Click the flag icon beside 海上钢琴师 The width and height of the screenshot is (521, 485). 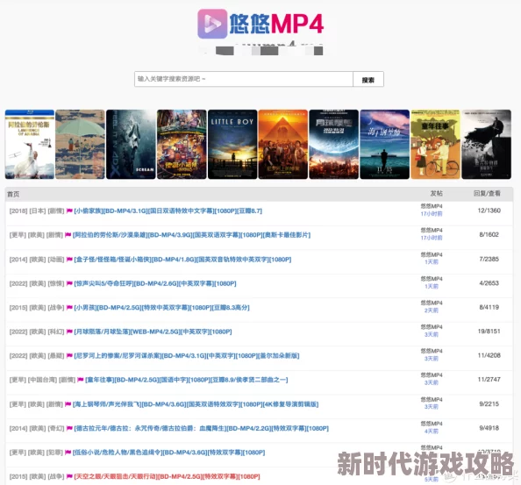tap(68, 404)
